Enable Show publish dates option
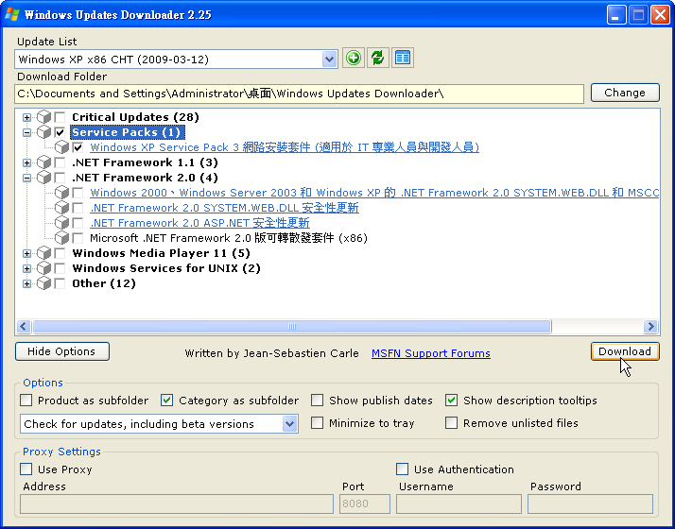The width and height of the screenshot is (675, 529). click(x=318, y=401)
